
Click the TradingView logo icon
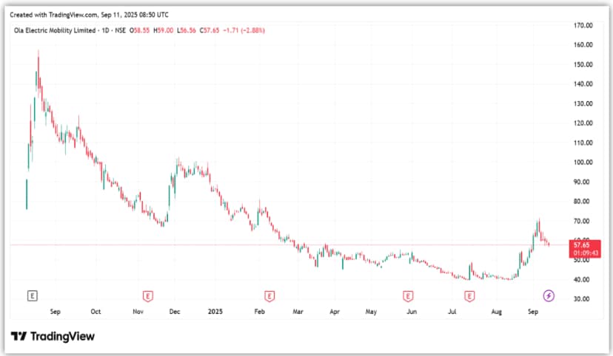(20, 337)
